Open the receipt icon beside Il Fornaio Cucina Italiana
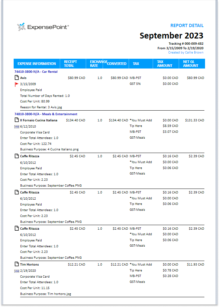Viewport: 219px width, 307px height. (x=16, y=120)
